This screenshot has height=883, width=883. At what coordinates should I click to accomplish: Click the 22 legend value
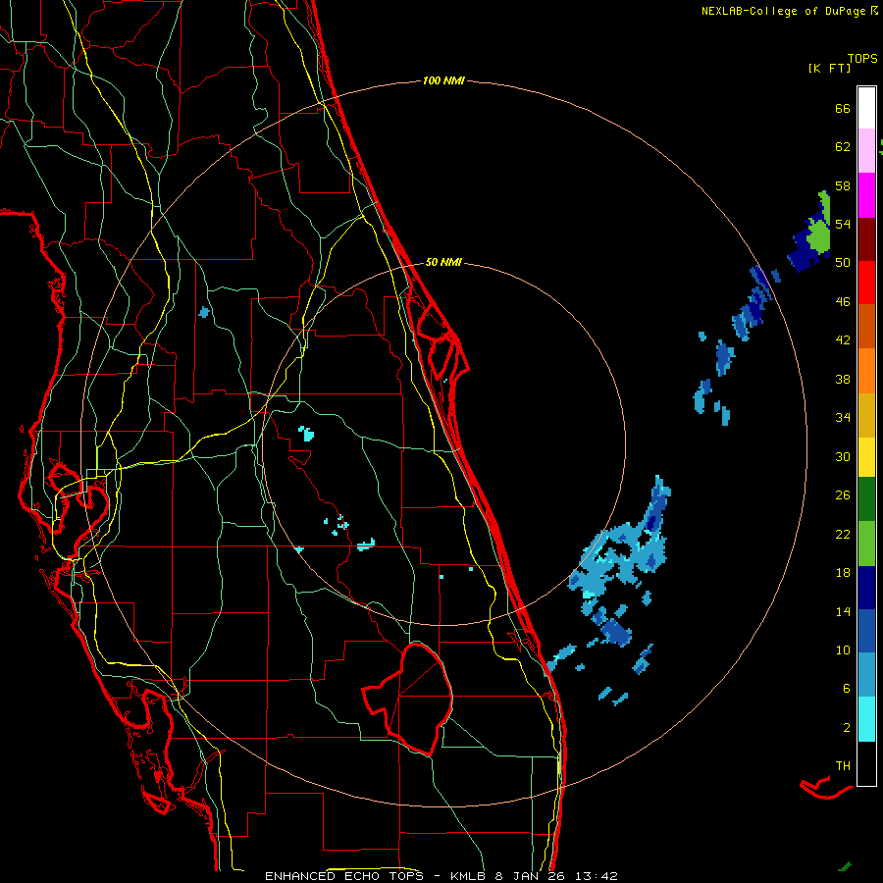tap(843, 534)
